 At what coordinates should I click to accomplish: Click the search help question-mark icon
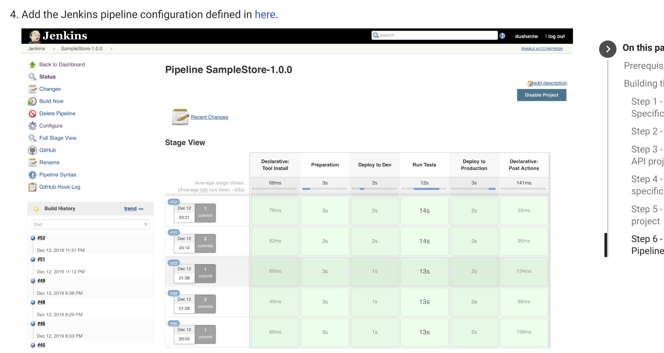(x=502, y=36)
